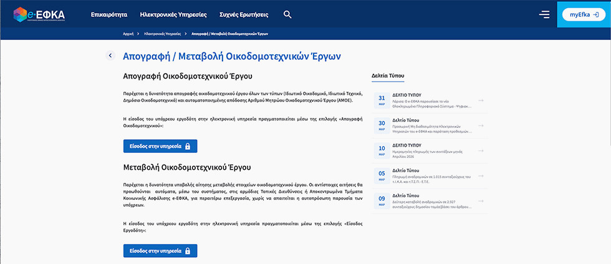Open the 10 ΜΑΡ pension payment dates release
611x264 pixels.
(x=430, y=151)
